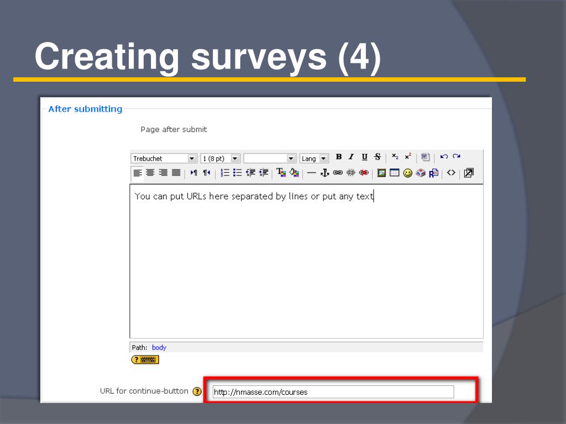The height and width of the screenshot is (424, 566).
Task: Click inside the Page after submit text area
Action: click(306, 261)
